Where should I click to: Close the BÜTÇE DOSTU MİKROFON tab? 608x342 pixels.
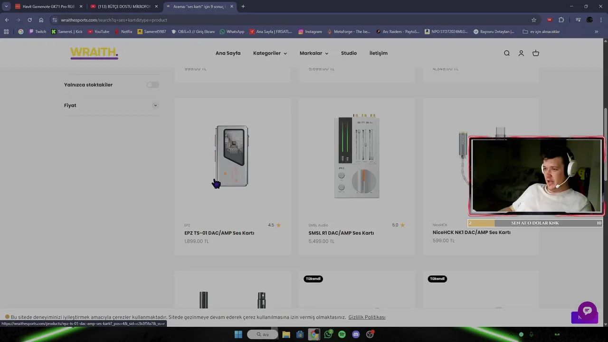pos(156,7)
